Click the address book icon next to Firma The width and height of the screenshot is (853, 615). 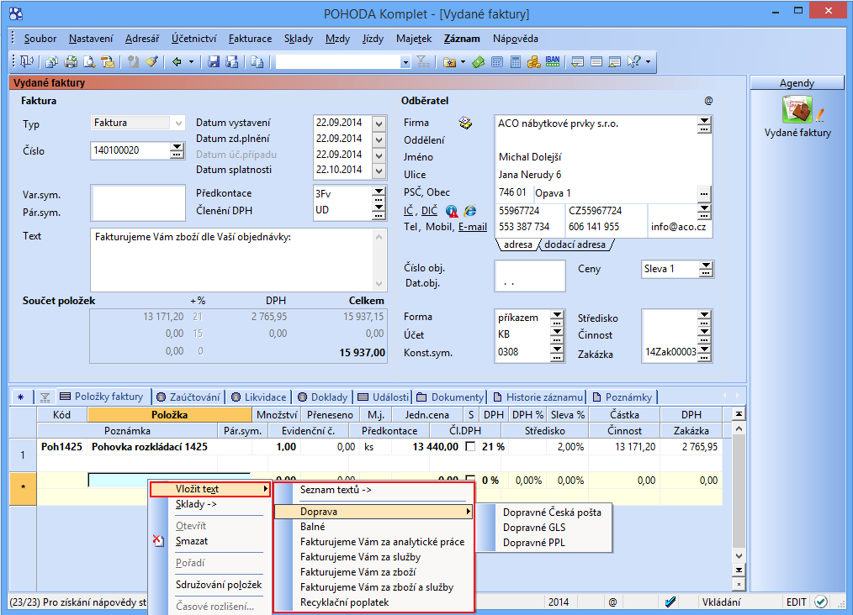coord(465,123)
